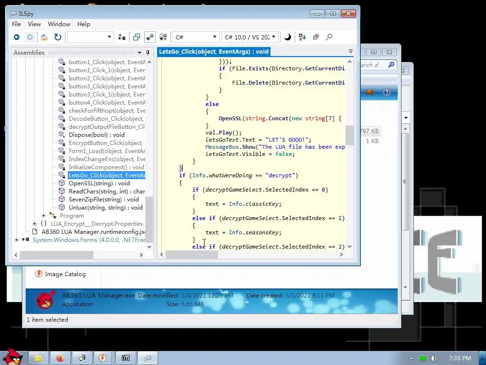Click code view vertical scrollbar thumb
The width and height of the screenshot is (486, 365).
349,135
